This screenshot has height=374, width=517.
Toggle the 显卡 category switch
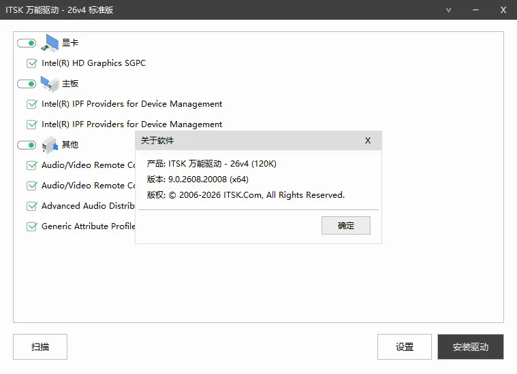pos(27,43)
